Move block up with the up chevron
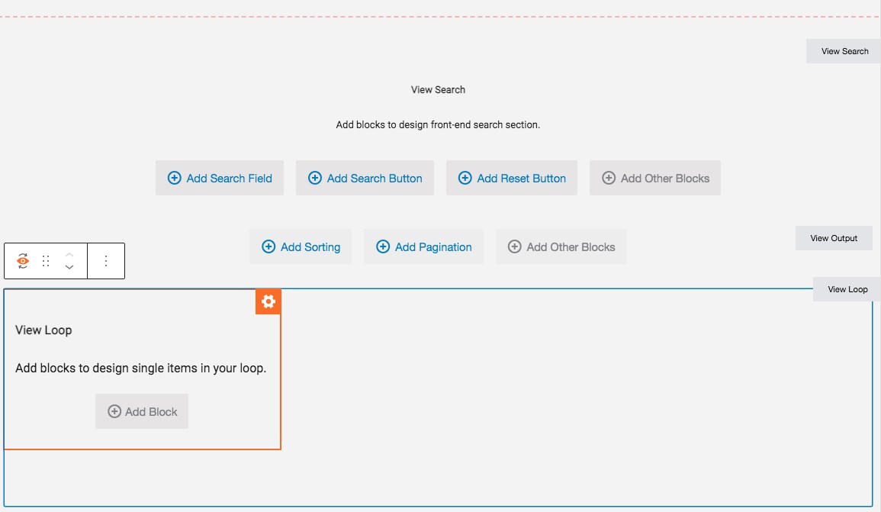Viewport: 881px width, 512px height. [x=69, y=255]
